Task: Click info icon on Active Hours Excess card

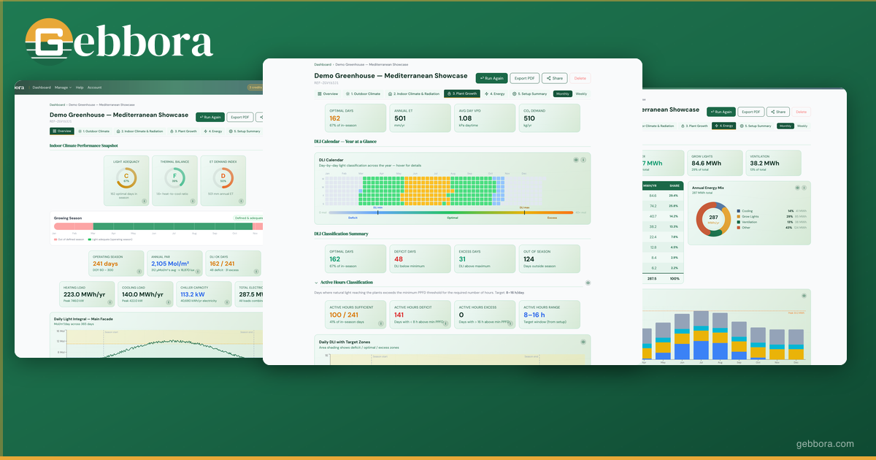Action: pyautogui.click(x=510, y=323)
